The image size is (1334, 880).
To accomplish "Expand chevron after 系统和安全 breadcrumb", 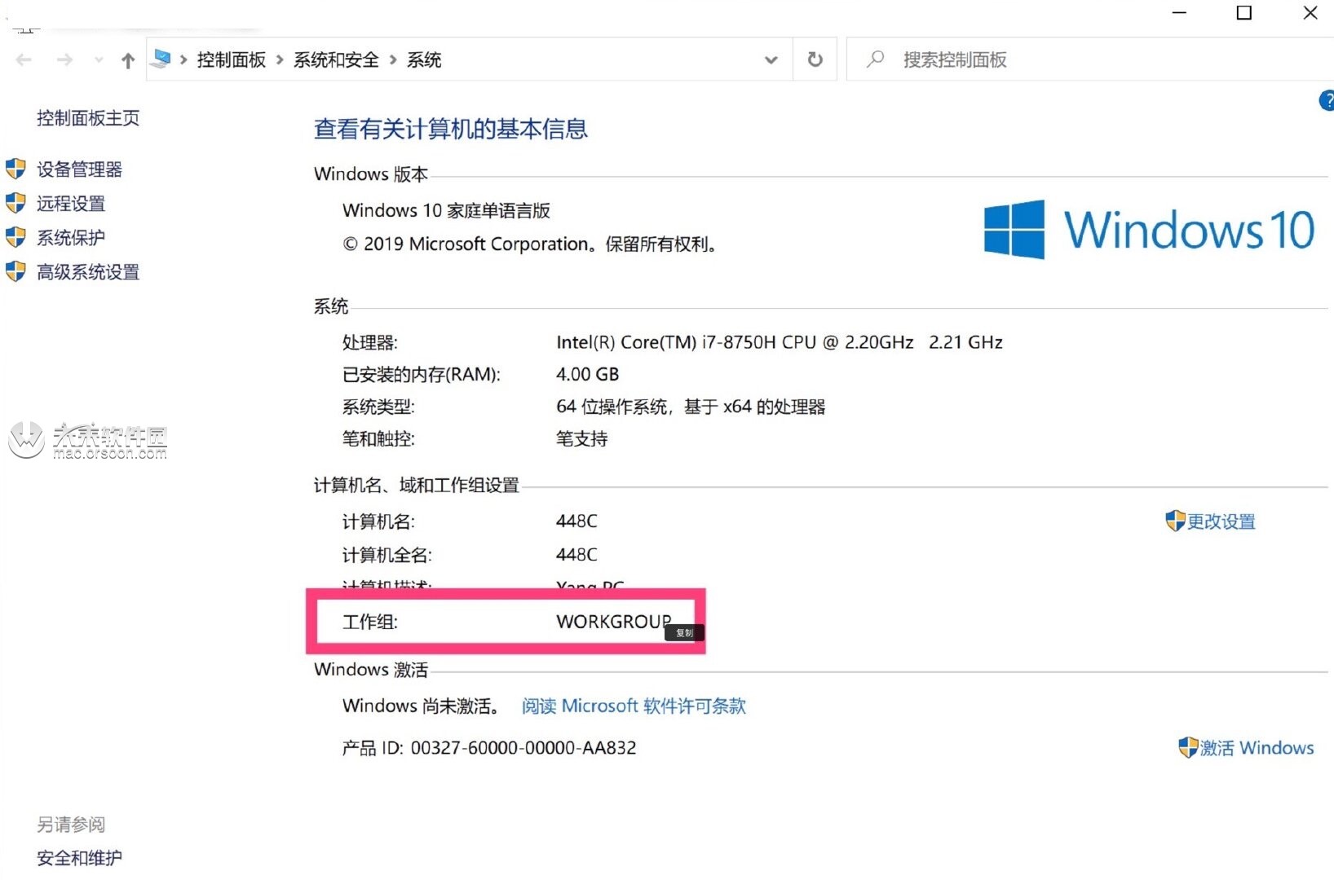I will pos(393,59).
